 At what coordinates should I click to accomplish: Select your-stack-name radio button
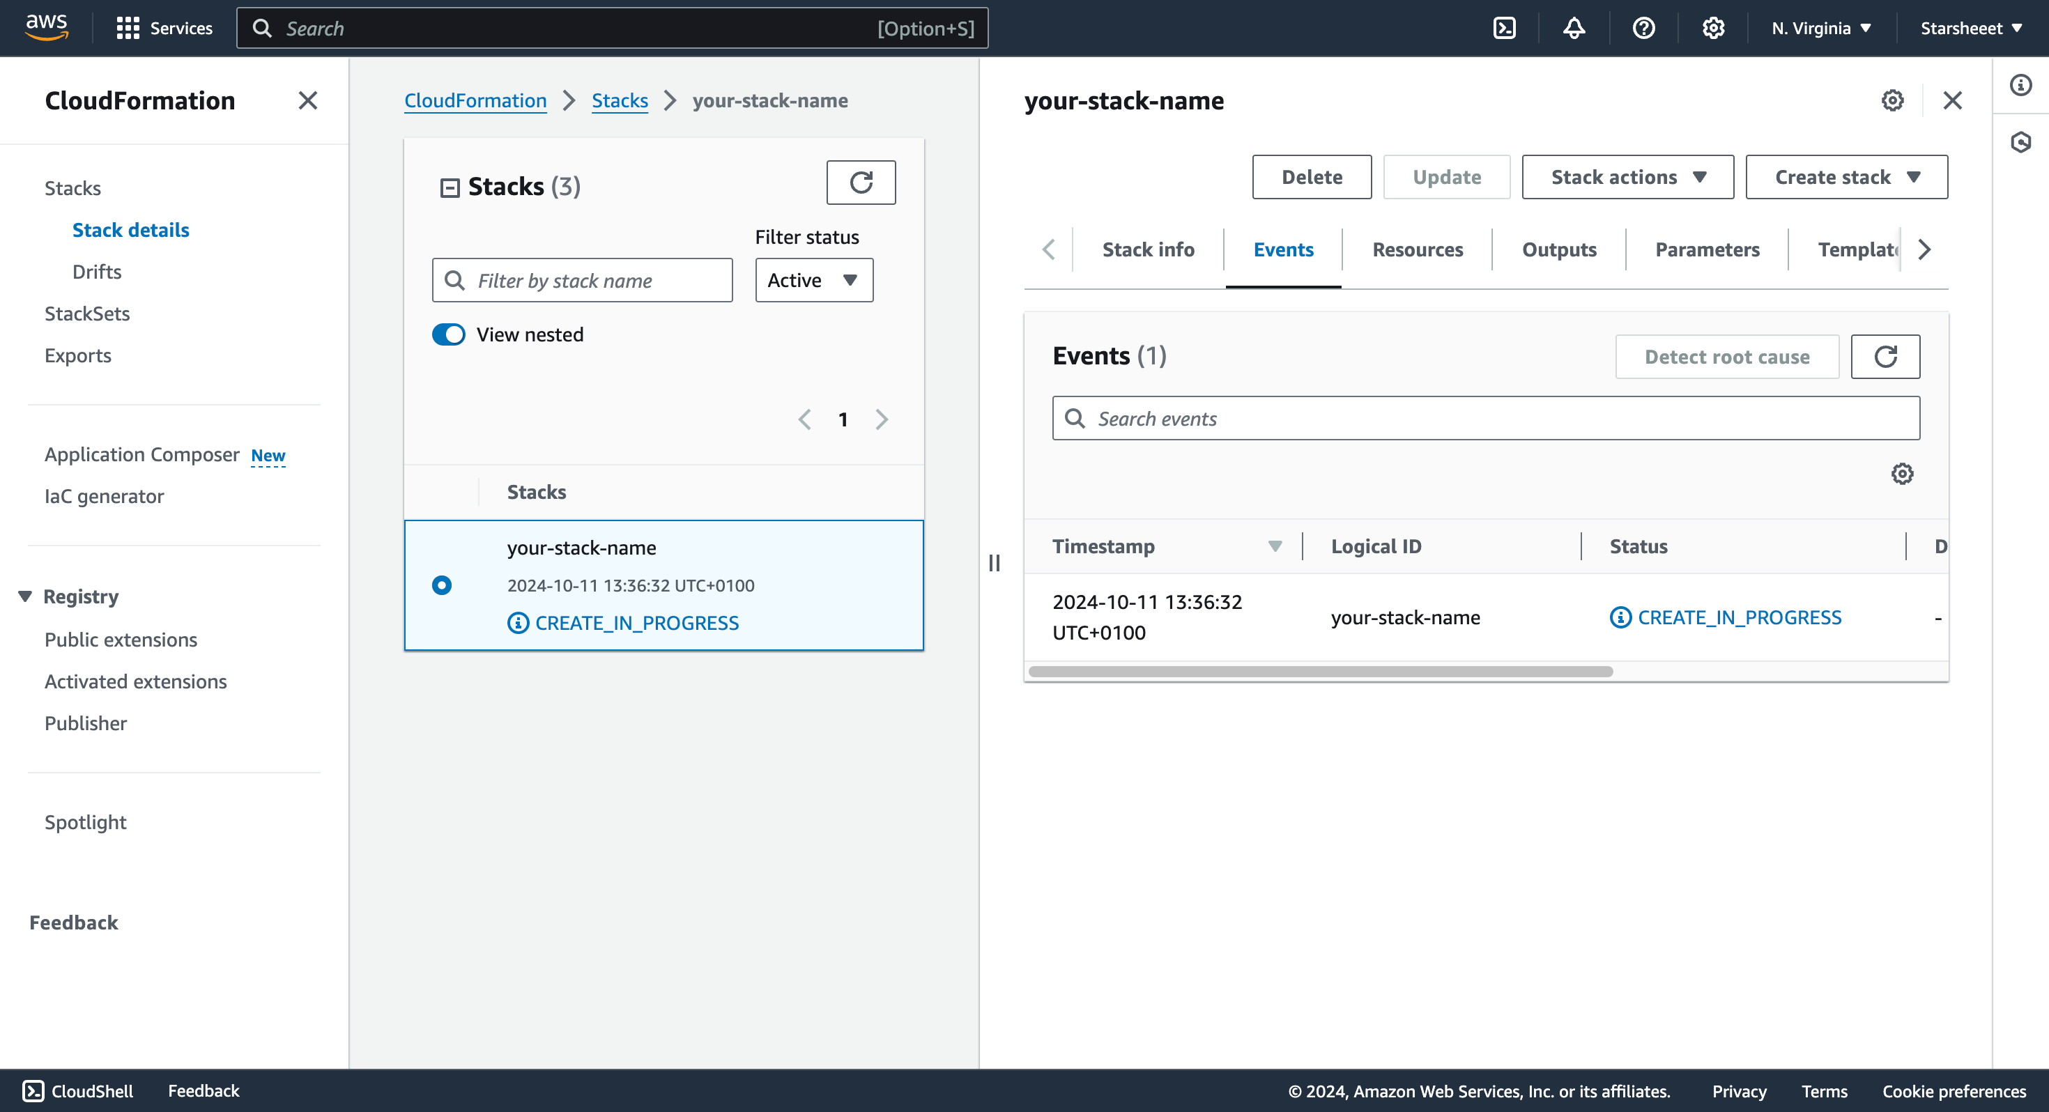pyautogui.click(x=441, y=585)
